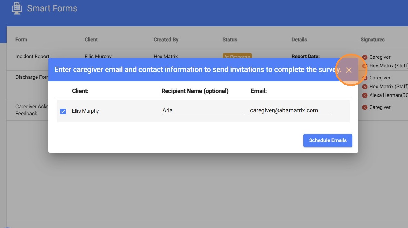
Task: Close the caregiver email invitation dialog
Action: [349, 70]
